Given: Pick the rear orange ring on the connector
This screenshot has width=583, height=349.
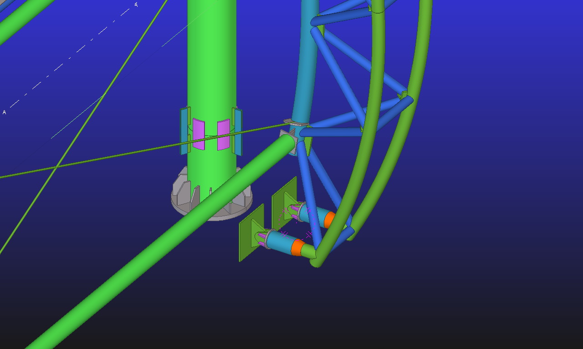Looking at the screenshot, I should pos(329,220).
